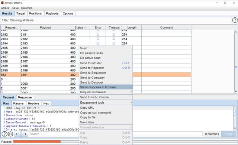The image size is (238, 145).
Task: Expand the Request in browser submenu
Action: (x=106, y=92)
